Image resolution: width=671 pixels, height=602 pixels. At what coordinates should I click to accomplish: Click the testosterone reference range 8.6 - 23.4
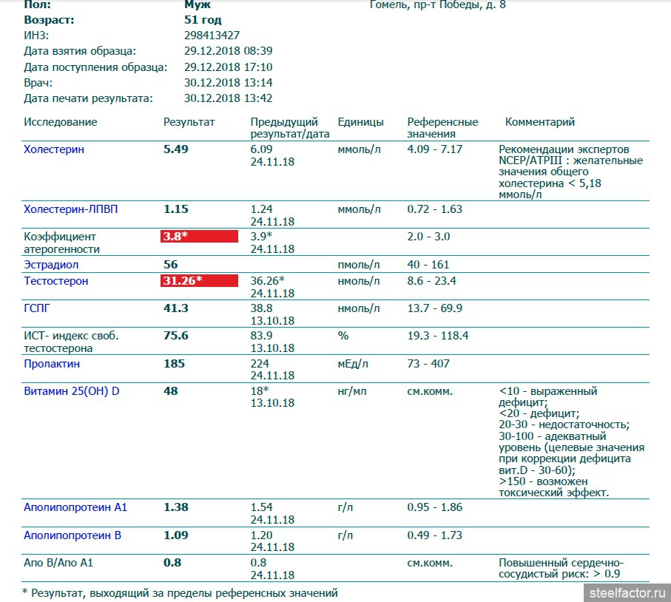tap(431, 281)
